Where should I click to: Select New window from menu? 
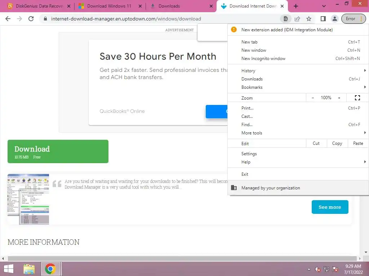pyautogui.click(x=298, y=50)
